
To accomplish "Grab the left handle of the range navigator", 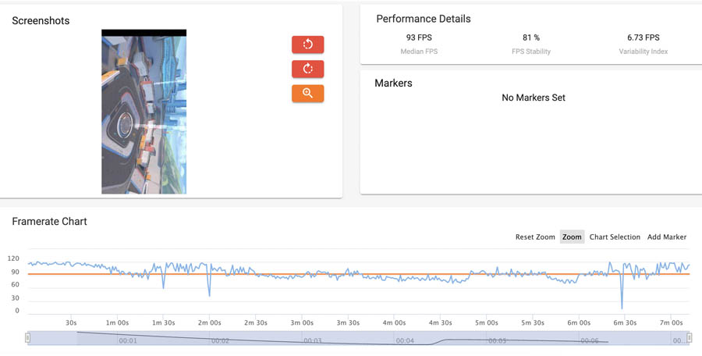I will [28, 338].
